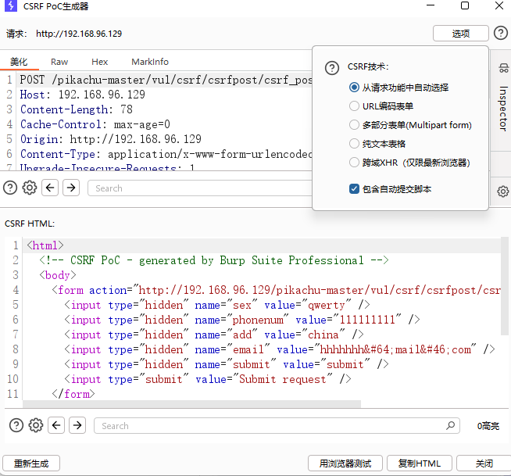Click Content-Type header line
This screenshot has width=511, height=476.
tap(166, 154)
